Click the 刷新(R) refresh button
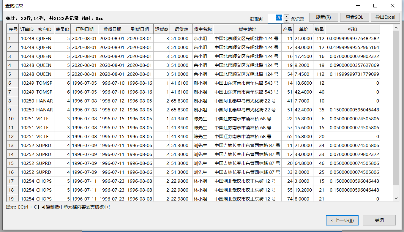 (x=323, y=17)
